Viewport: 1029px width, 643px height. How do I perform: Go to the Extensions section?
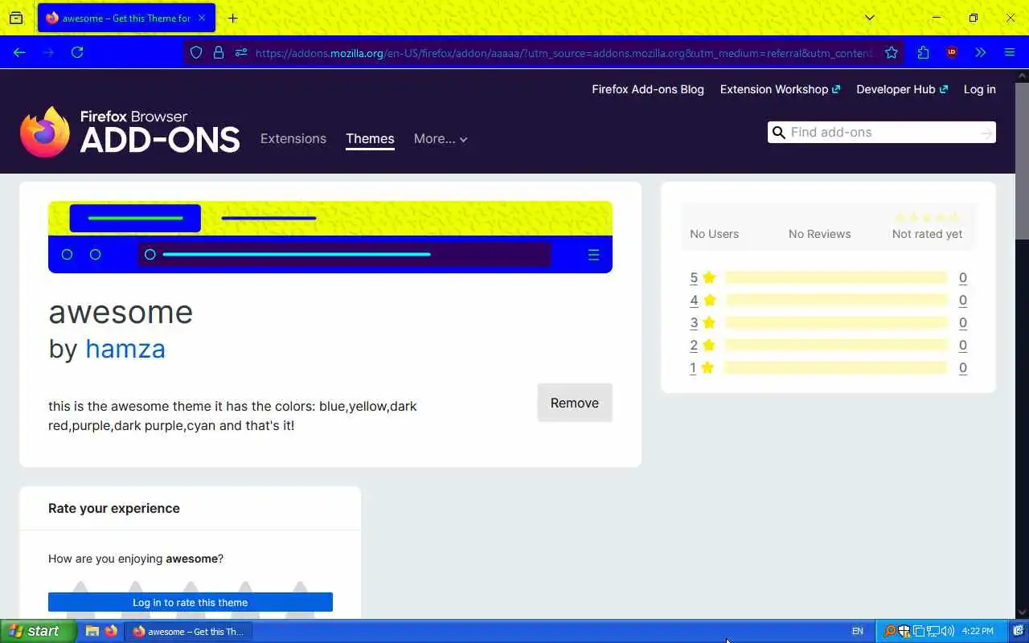(x=293, y=138)
